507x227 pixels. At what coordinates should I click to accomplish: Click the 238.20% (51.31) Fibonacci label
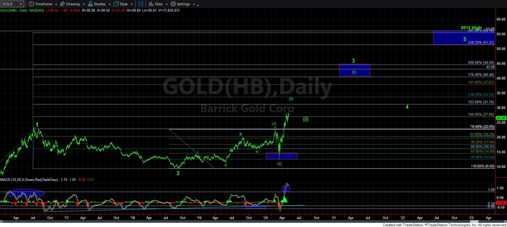(x=481, y=42)
